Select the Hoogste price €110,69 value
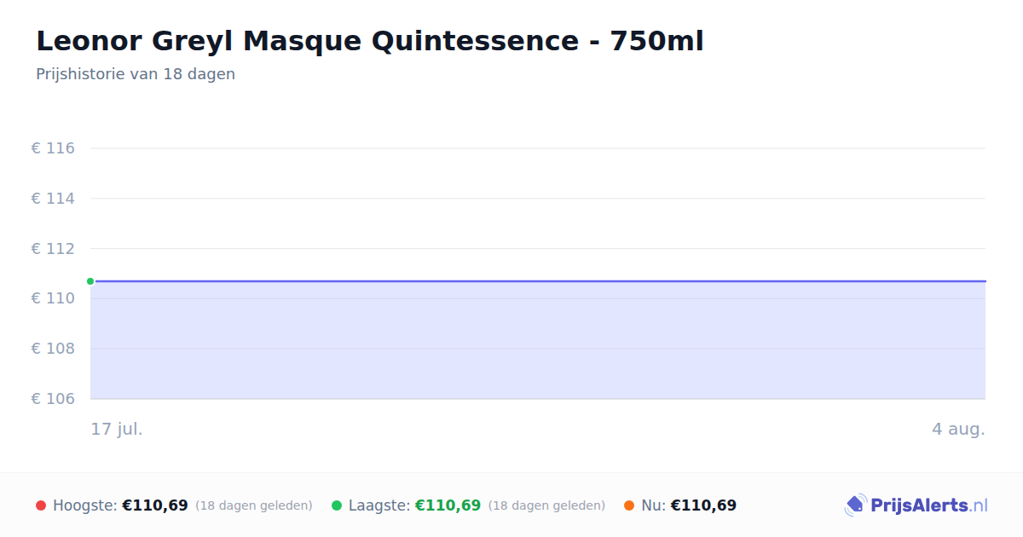Image resolution: width=1023 pixels, height=537 pixels. [x=155, y=505]
